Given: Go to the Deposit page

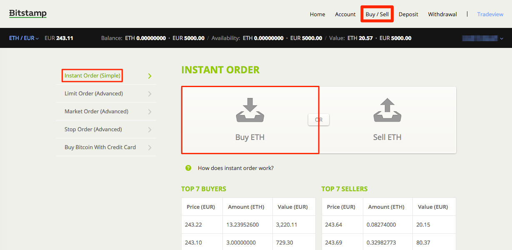Looking at the screenshot, I should (408, 14).
